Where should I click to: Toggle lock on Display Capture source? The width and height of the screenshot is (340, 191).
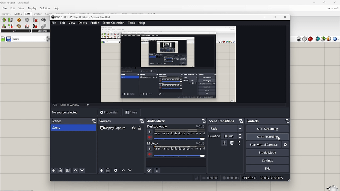coord(139,128)
